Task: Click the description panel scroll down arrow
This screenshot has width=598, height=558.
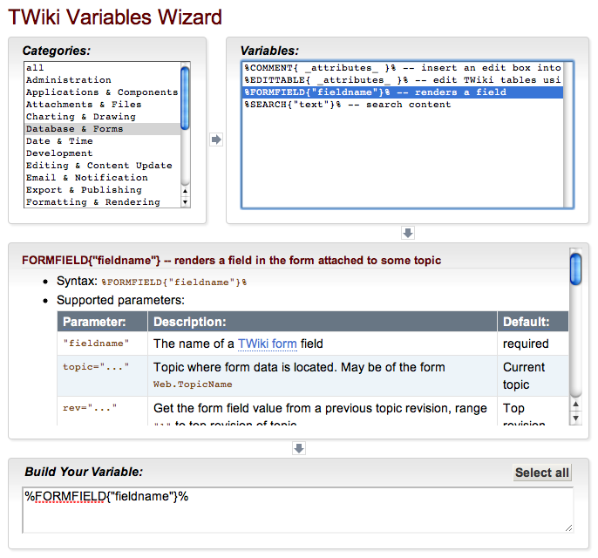Action: [575, 418]
